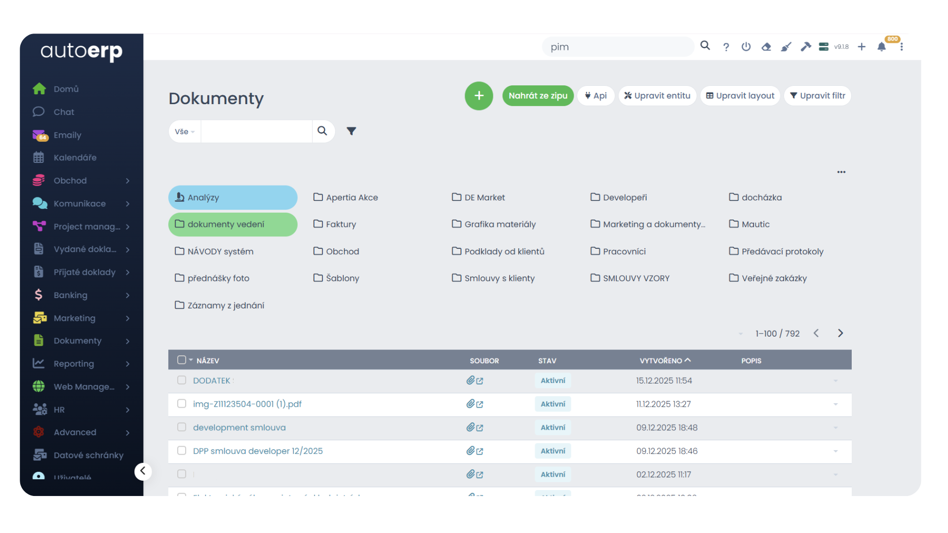Open the help question mark icon
This screenshot has width=948, height=533.
coord(726,47)
